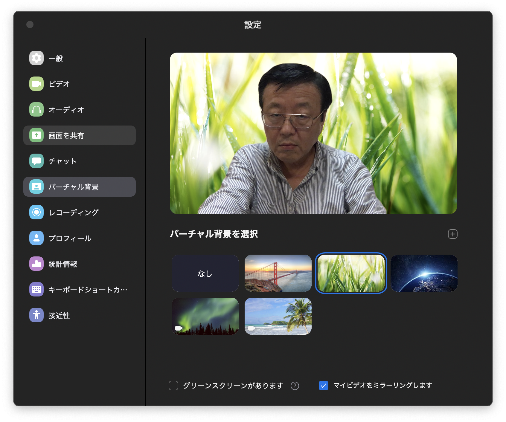Open the 統計情報 bar chart icon
Viewport: 506px width, 422px height.
tap(36, 264)
